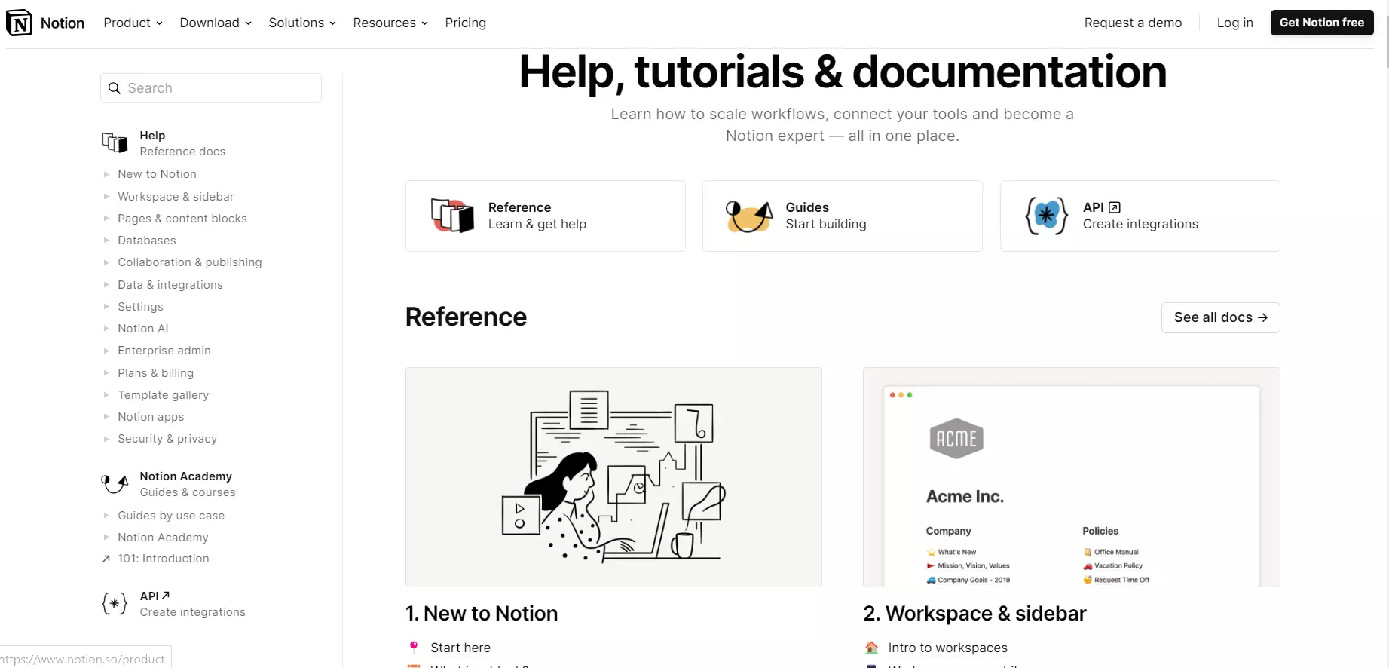
Task: Open the Product dropdown menu
Action: tap(133, 23)
